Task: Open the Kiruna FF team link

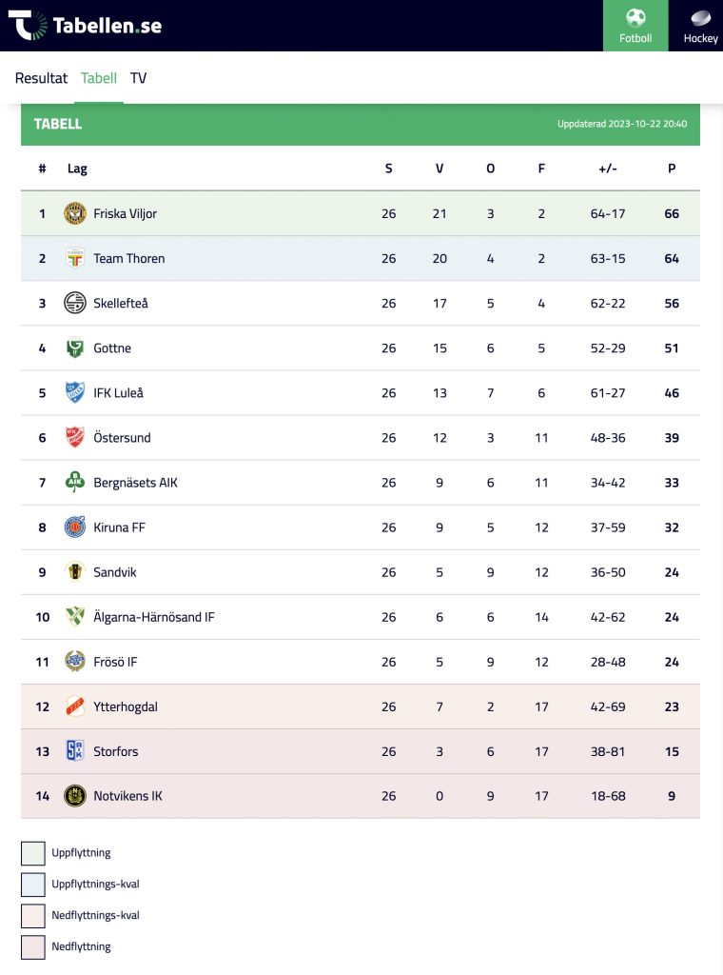Action: click(119, 527)
